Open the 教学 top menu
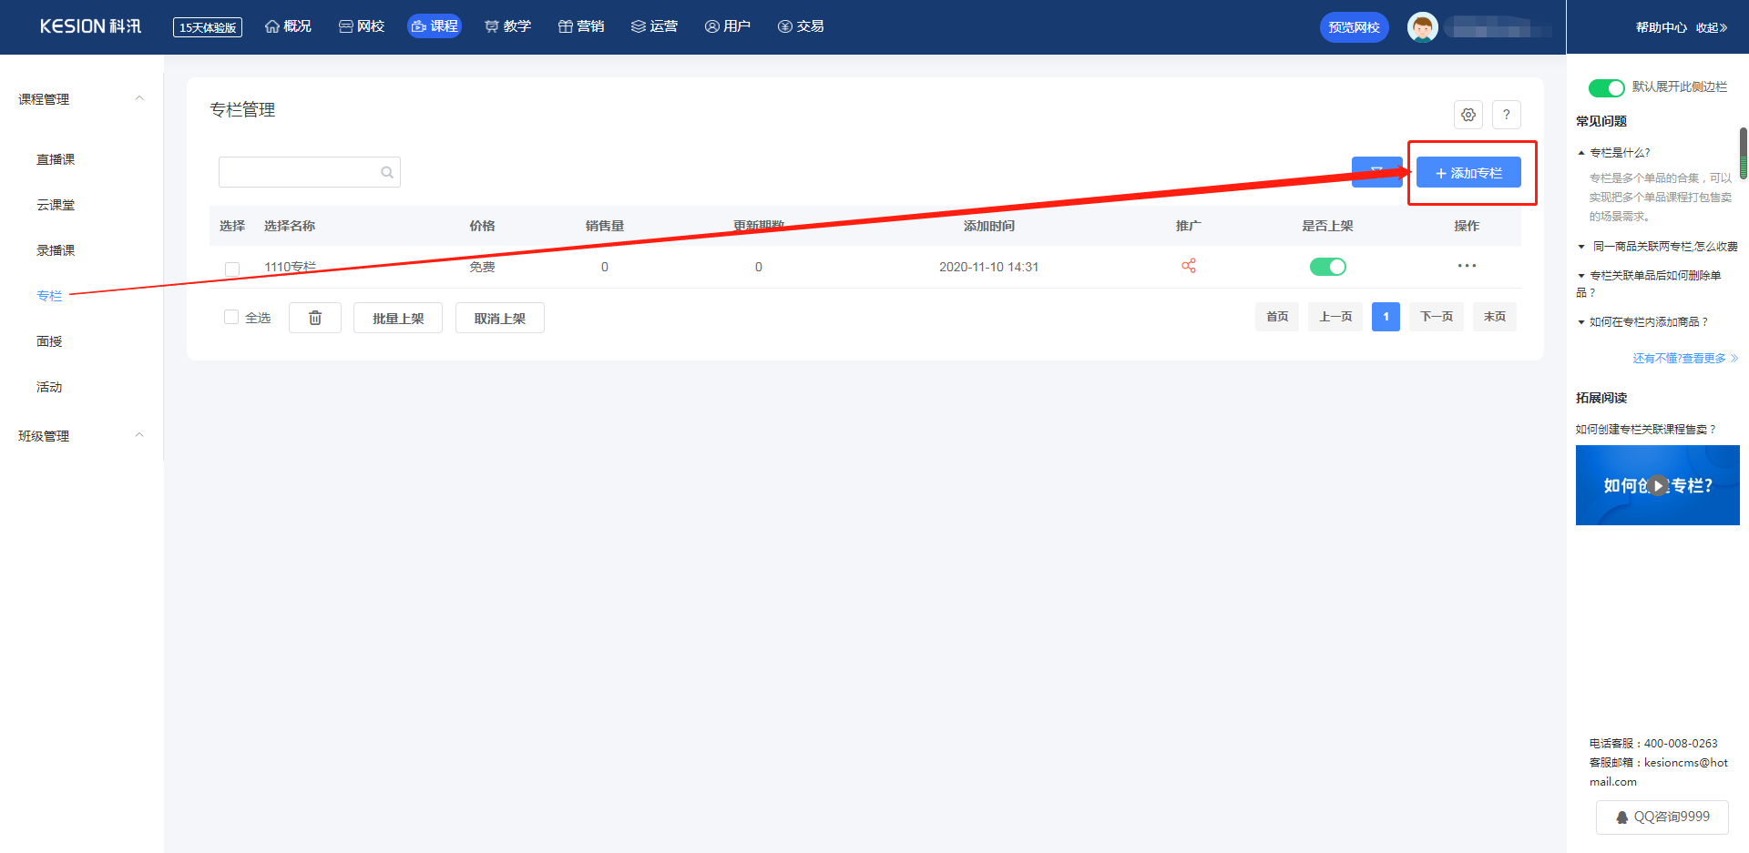Image resolution: width=1749 pixels, height=853 pixels. click(x=508, y=26)
